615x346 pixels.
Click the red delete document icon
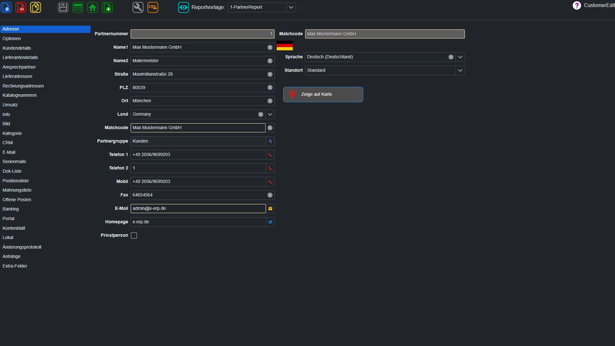(21, 7)
